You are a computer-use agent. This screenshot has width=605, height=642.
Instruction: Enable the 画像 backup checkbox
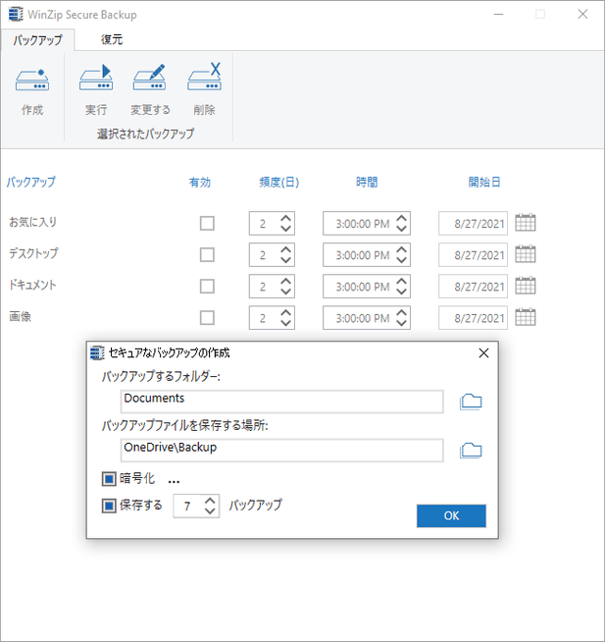click(207, 318)
